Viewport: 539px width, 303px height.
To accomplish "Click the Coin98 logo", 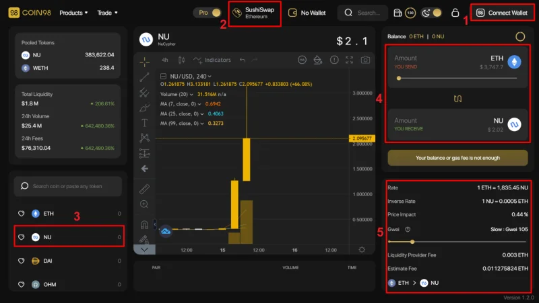I will (x=30, y=13).
